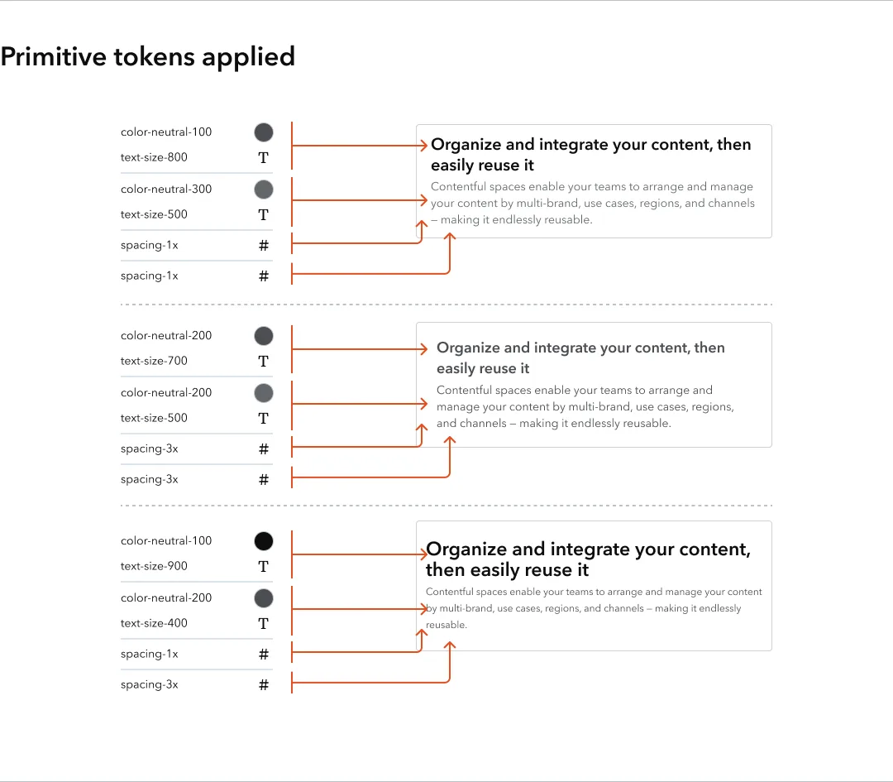Click the color-neutral-200 swatch above text-size-400
The image size is (893, 782).
click(x=263, y=598)
